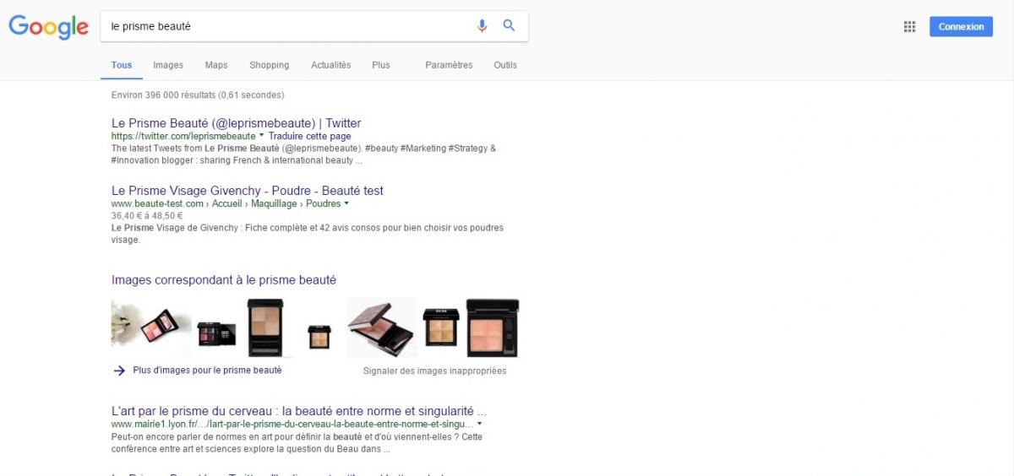Open Le Prisme Visage Givenchy result
Screen dimensions: 1014x476
248,191
